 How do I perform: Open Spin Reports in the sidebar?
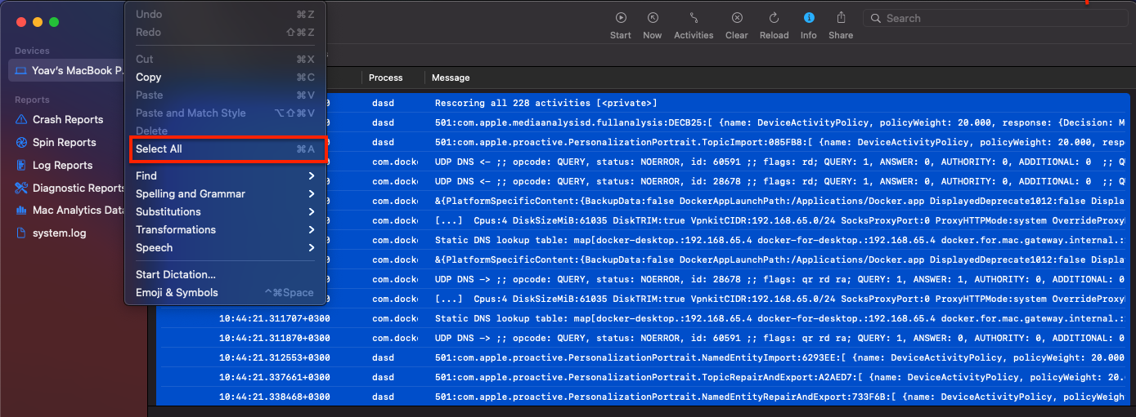point(64,143)
